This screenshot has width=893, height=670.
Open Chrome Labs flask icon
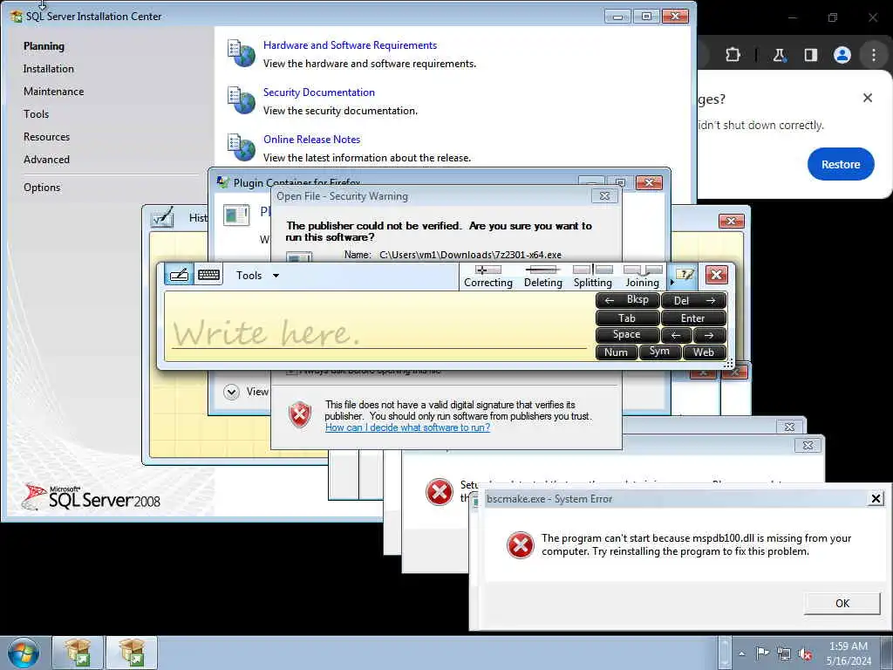click(779, 55)
